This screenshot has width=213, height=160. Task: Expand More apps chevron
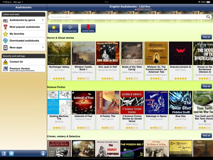click(x=43, y=47)
